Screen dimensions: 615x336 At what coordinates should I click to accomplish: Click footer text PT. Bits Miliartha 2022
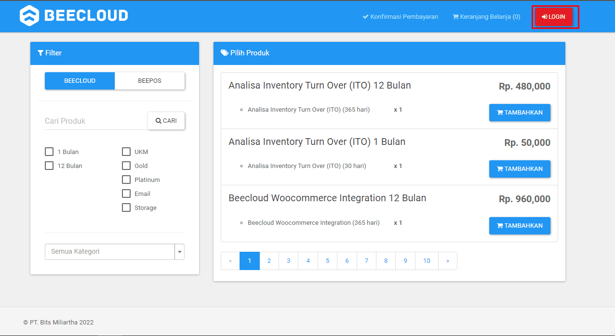(58, 323)
